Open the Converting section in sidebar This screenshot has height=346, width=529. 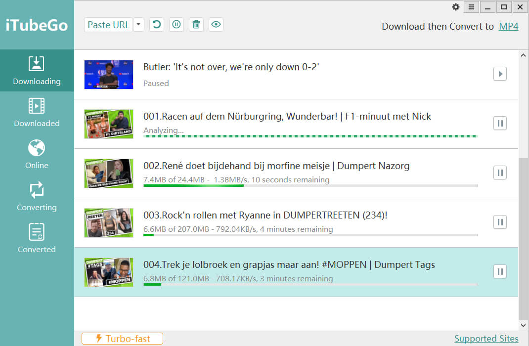pyautogui.click(x=37, y=197)
